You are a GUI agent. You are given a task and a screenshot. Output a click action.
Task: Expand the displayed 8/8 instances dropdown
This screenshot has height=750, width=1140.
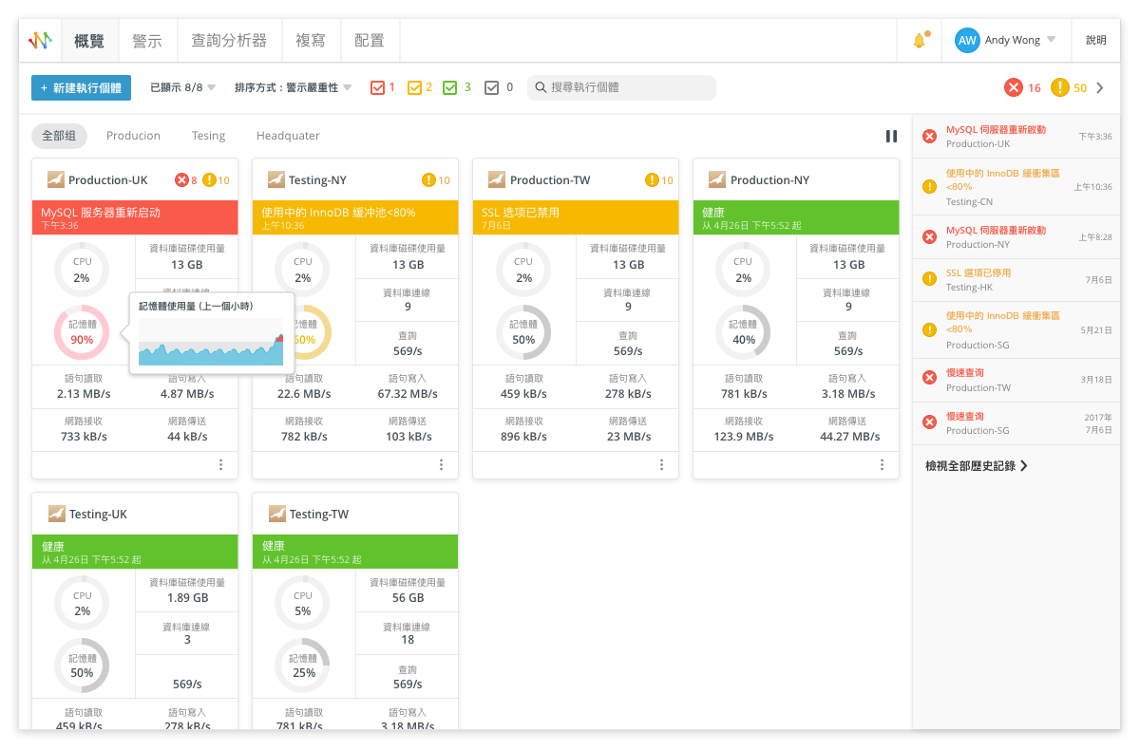(182, 88)
